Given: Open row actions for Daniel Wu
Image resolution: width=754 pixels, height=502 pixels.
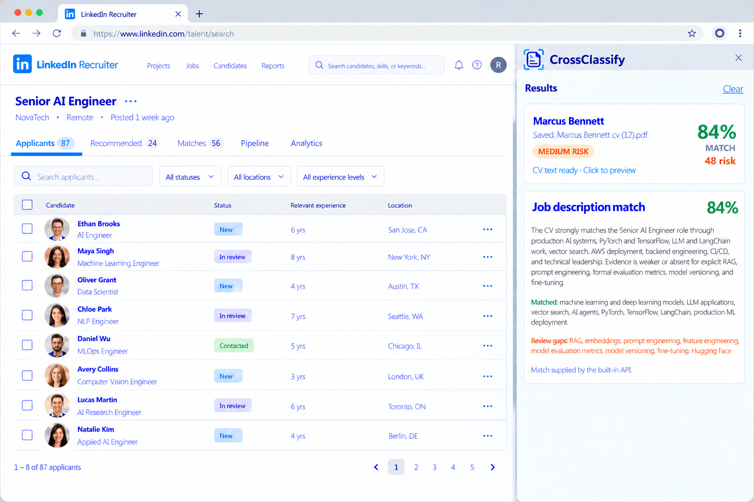Looking at the screenshot, I should (x=487, y=346).
